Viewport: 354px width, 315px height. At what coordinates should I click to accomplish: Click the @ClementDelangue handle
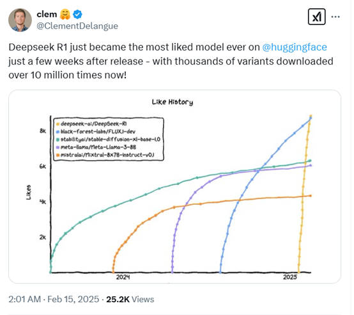pos(77,26)
